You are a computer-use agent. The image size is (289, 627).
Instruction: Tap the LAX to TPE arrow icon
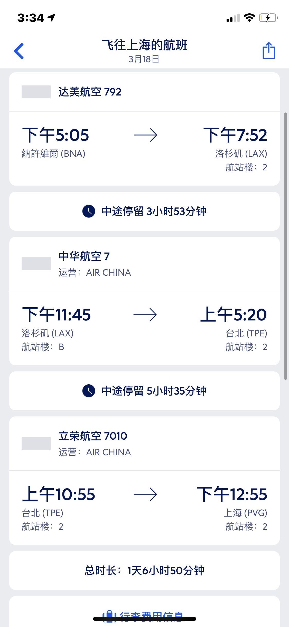pyautogui.click(x=145, y=315)
